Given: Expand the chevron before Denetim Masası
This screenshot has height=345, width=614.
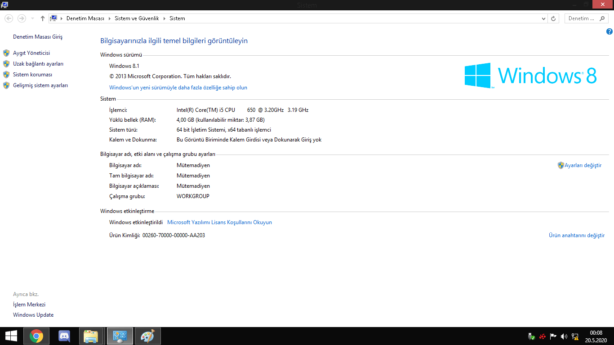Looking at the screenshot, I should (x=62, y=18).
